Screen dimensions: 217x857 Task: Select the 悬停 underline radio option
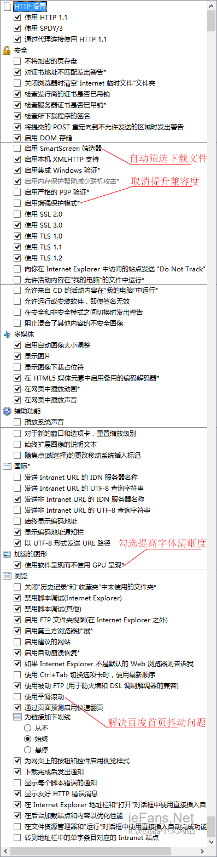pyautogui.click(x=28, y=750)
